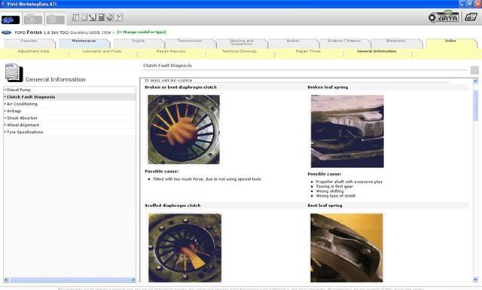482x290 pixels.
Task: Expand arrow beside Wheel Alignment
Action: 5,125
